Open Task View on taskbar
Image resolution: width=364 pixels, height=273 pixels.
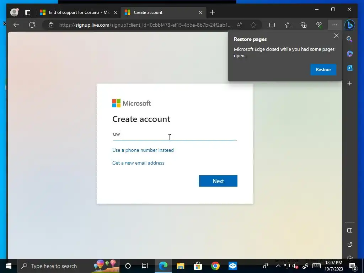[x=145, y=266]
